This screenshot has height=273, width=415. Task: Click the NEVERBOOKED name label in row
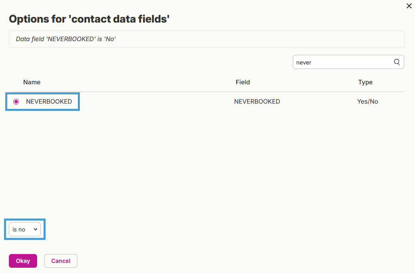(x=49, y=102)
